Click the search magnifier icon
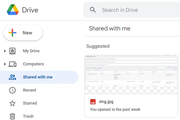 pos(93,10)
